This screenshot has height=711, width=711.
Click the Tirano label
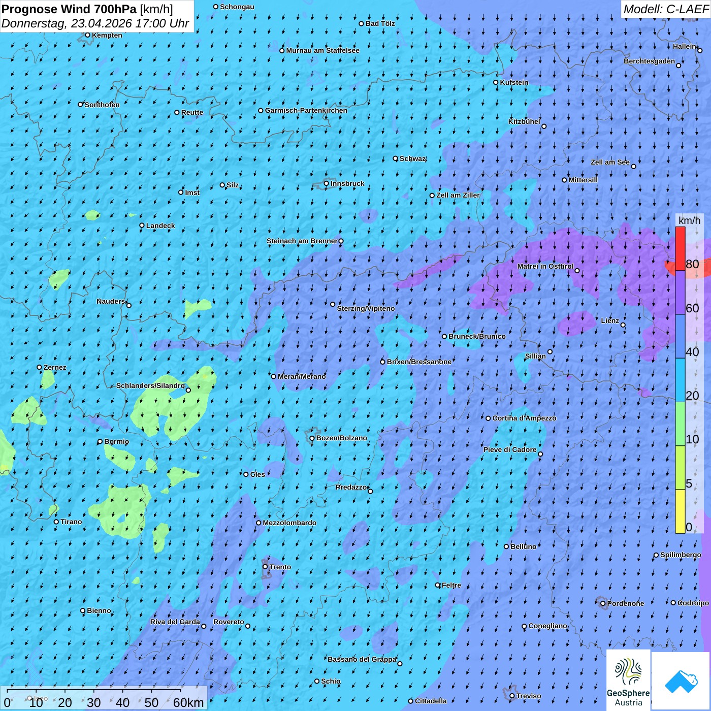[x=71, y=522]
